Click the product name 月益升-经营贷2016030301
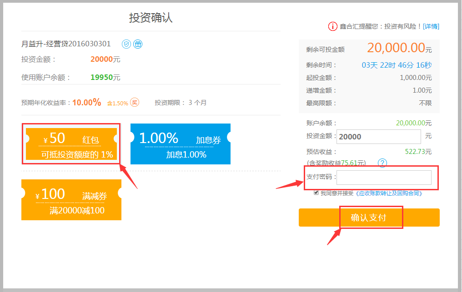Image resolution: width=462 pixels, height=292 pixels. click(x=66, y=44)
